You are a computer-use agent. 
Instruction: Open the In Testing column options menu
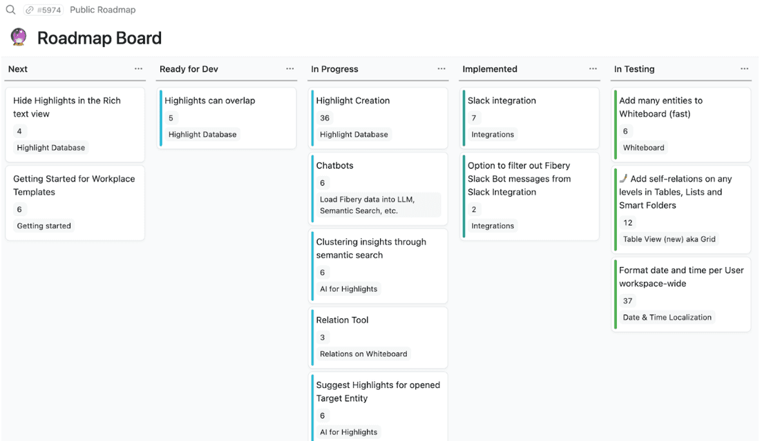(x=744, y=69)
